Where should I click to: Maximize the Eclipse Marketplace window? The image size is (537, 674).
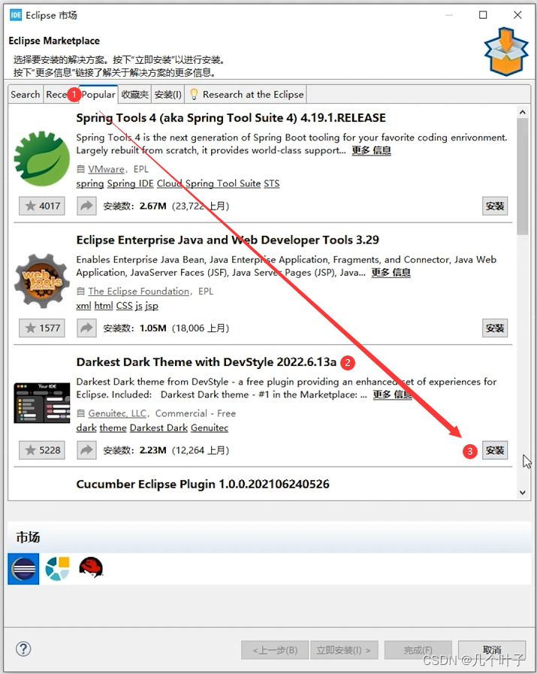[x=483, y=15]
